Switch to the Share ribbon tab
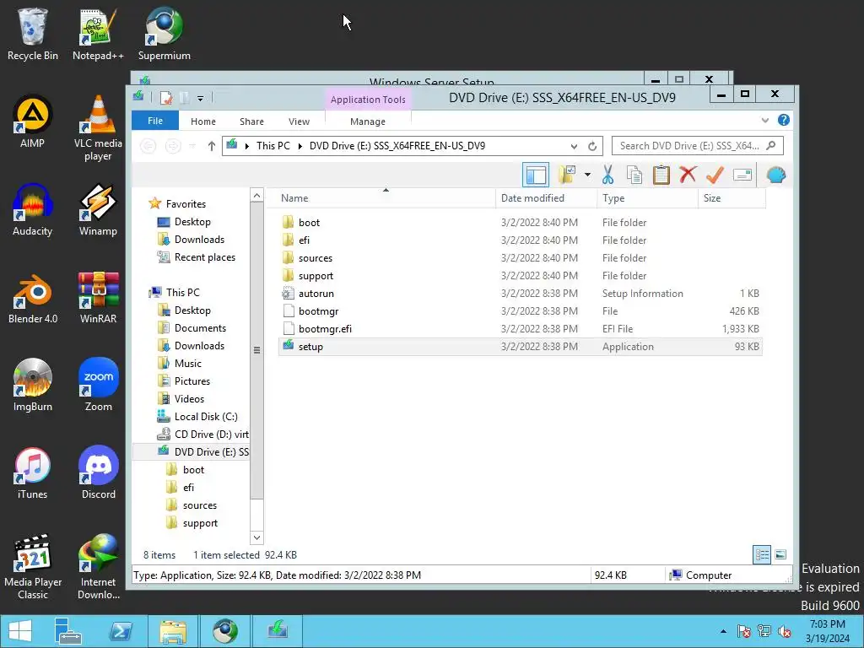This screenshot has height=648, width=864. click(251, 121)
